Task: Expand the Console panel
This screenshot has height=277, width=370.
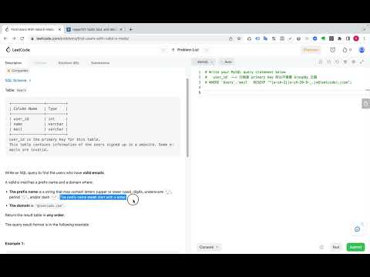Action: coord(209,247)
